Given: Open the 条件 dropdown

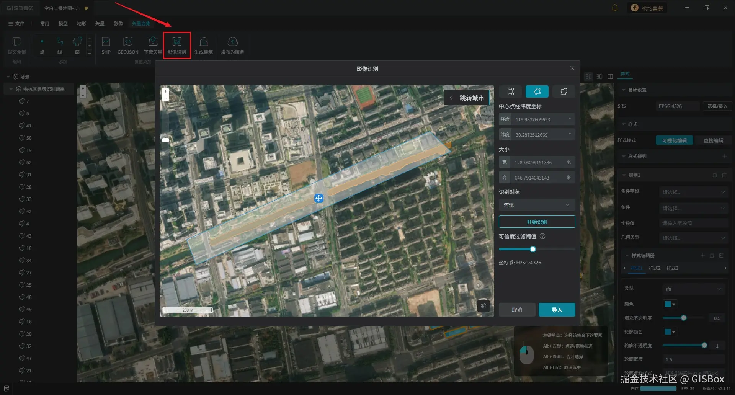Looking at the screenshot, I should (694, 208).
